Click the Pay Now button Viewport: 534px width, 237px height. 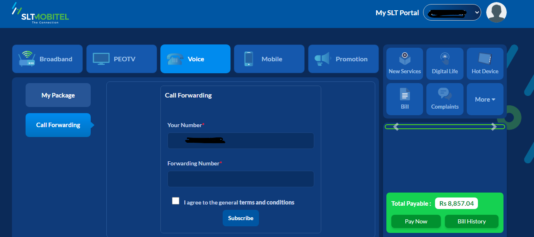(416, 221)
